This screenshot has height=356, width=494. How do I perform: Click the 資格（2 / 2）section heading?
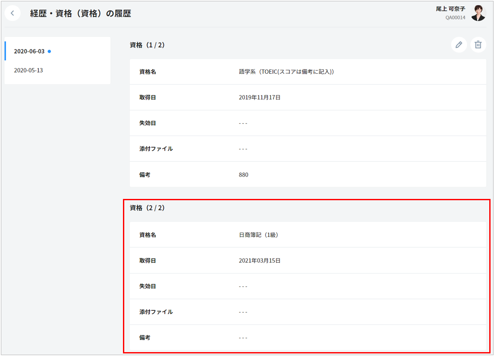click(147, 208)
